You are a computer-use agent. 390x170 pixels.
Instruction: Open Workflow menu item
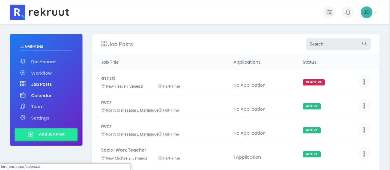click(41, 73)
